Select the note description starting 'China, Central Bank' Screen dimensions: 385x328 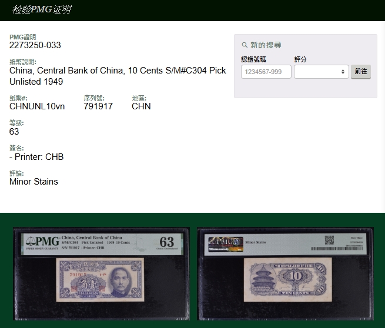[x=118, y=76]
